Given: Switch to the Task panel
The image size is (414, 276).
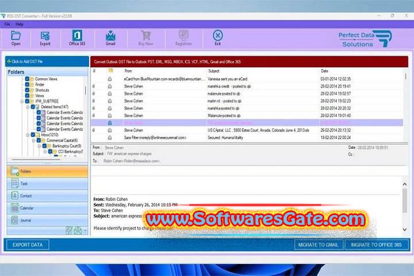Looking at the screenshot, I should [x=48, y=183].
